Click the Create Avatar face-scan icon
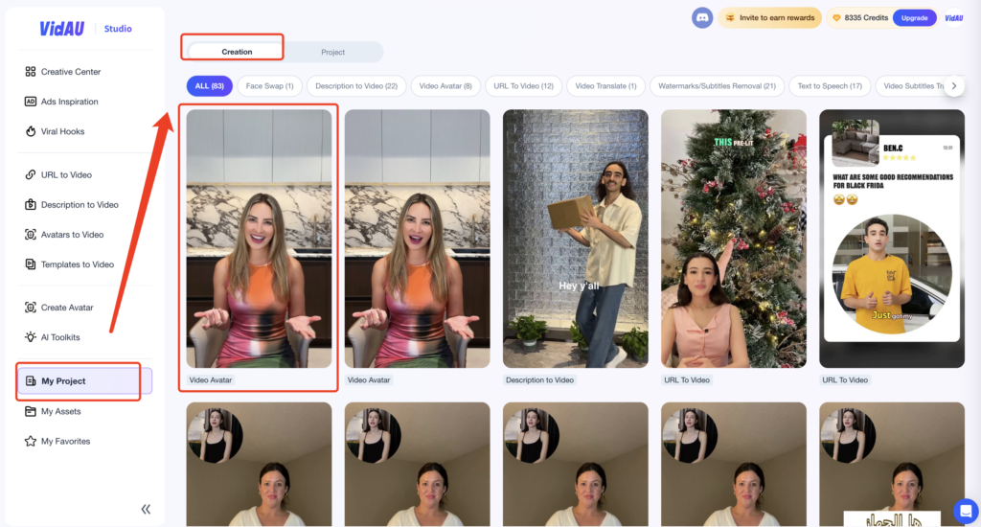Screen dimensions: 981x527 coord(30,308)
